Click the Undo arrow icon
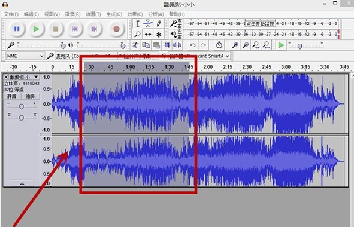This screenshot has height=227, width=354. click(x=193, y=45)
